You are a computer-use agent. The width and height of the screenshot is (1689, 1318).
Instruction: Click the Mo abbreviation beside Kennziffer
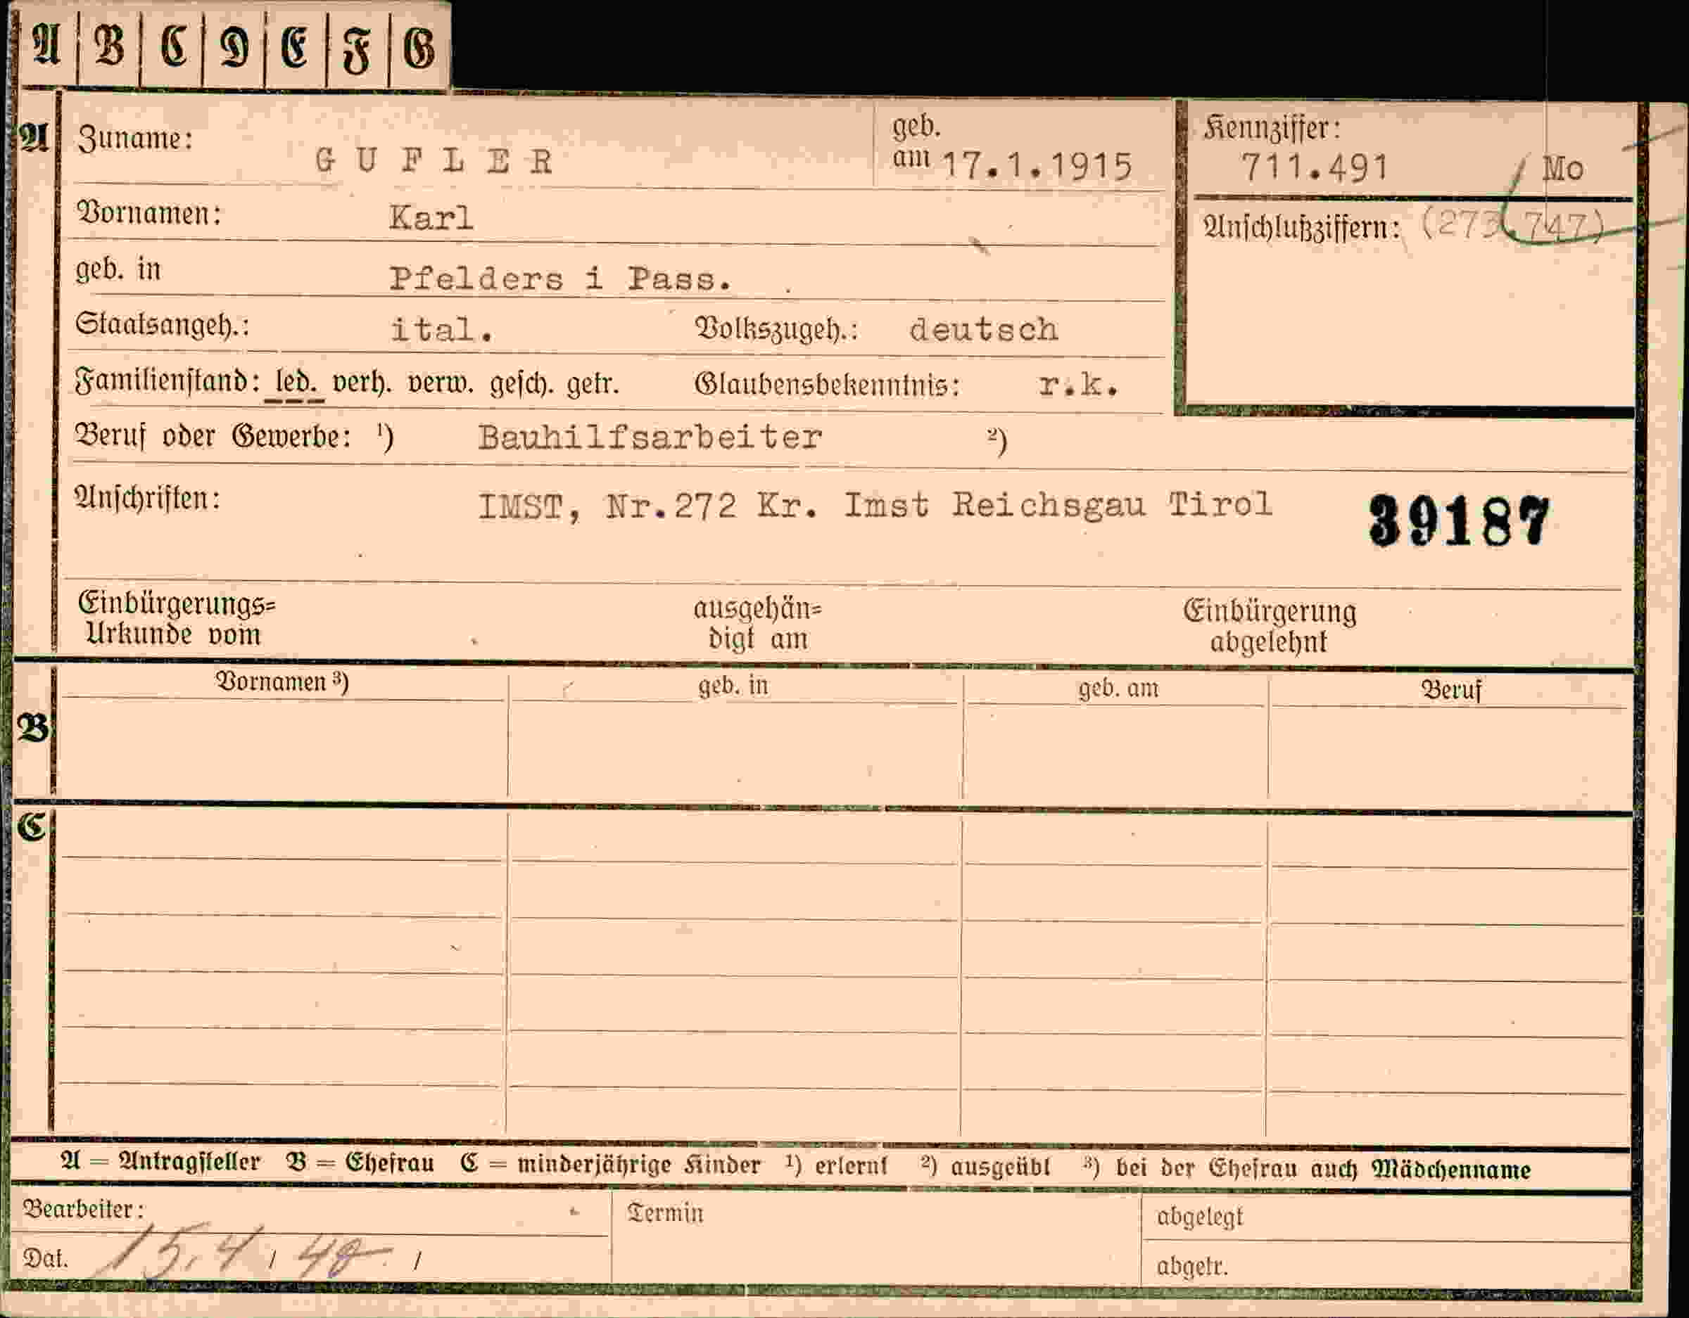tap(1563, 169)
